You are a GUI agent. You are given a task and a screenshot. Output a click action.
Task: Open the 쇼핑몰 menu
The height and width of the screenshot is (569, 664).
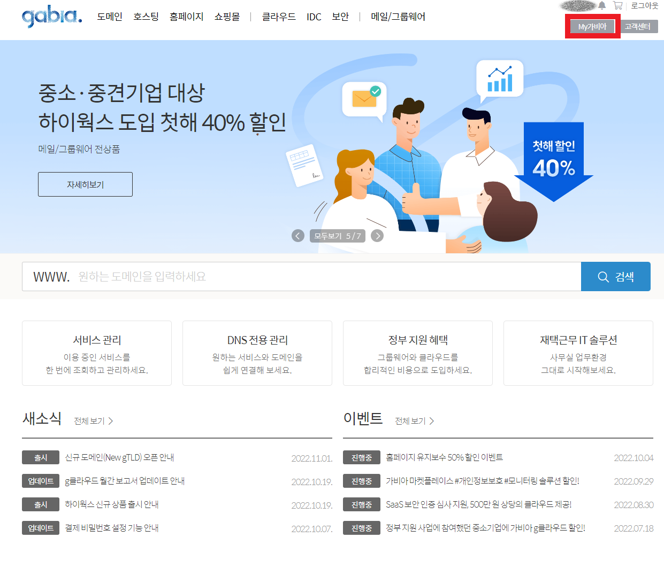click(x=227, y=17)
